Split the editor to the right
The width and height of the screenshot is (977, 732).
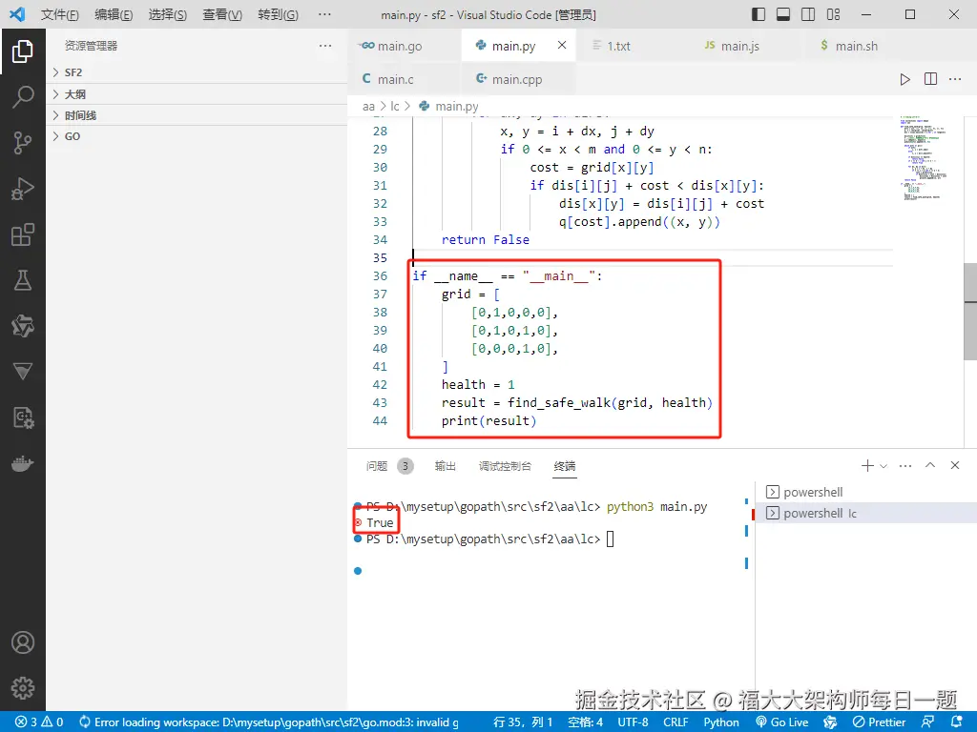click(930, 79)
